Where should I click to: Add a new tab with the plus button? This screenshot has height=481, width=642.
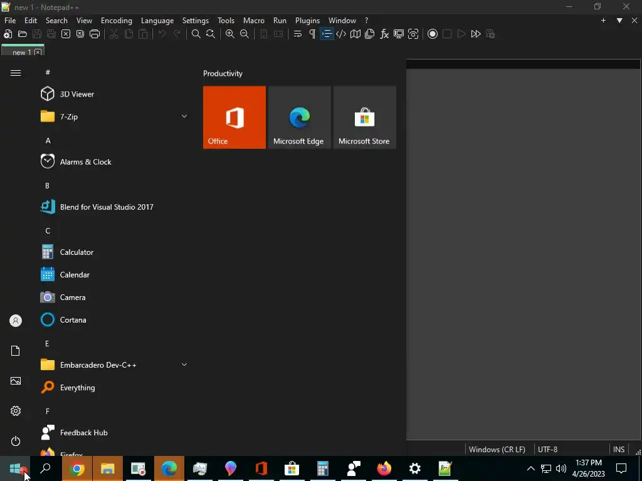[603, 21]
